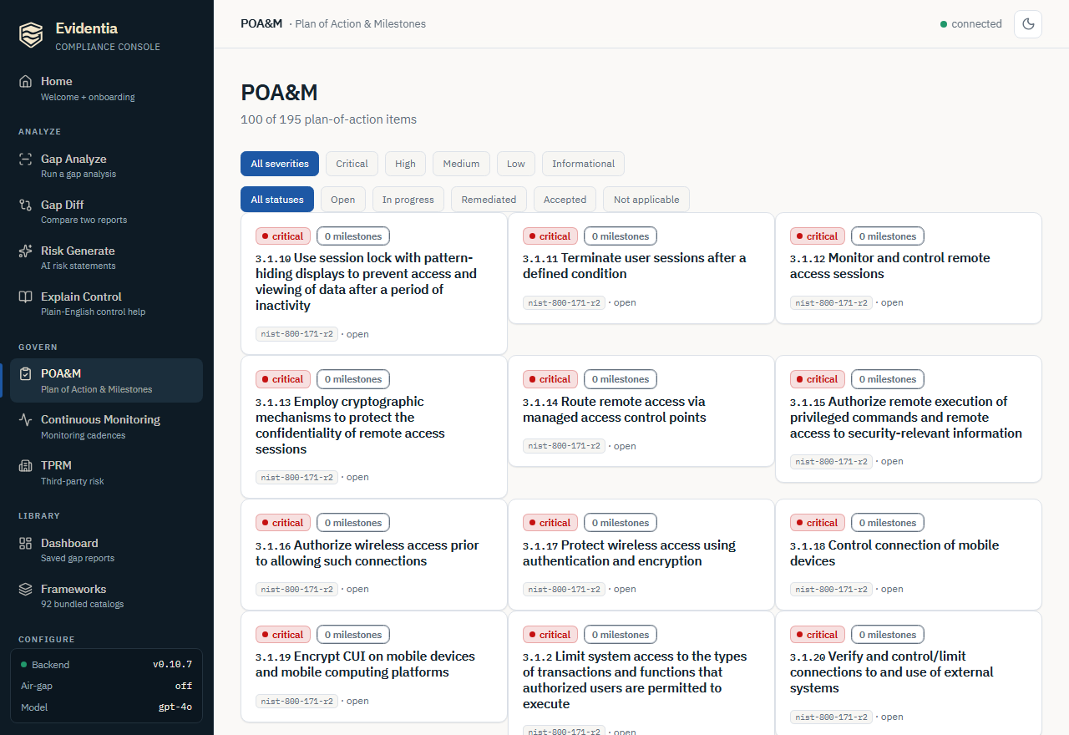Click the TPRM building icon
Viewport: 1069px width, 735px height.
[26, 465]
